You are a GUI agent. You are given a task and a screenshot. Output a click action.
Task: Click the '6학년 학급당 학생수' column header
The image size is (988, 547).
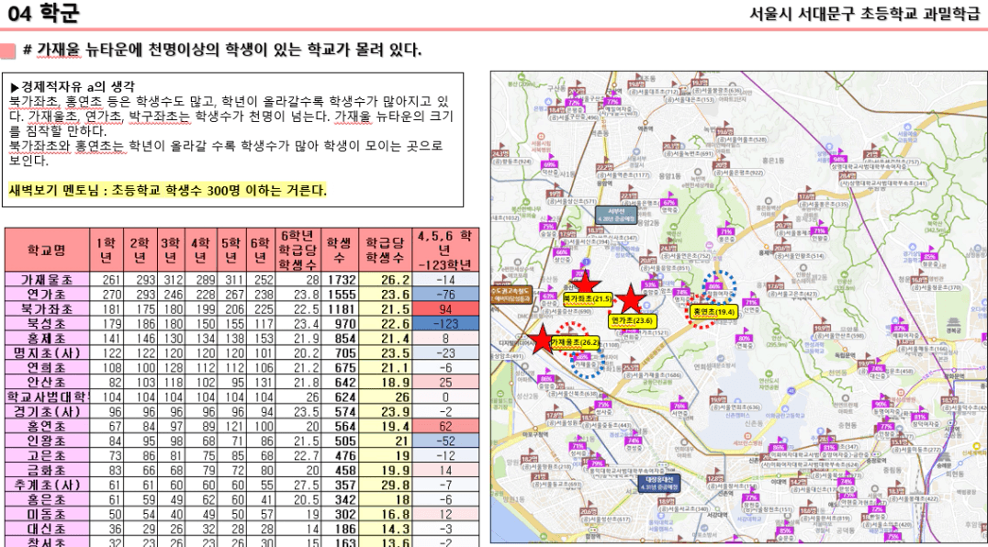point(298,250)
